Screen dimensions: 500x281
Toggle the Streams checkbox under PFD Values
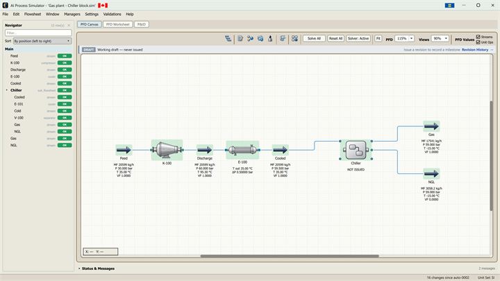coord(478,37)
